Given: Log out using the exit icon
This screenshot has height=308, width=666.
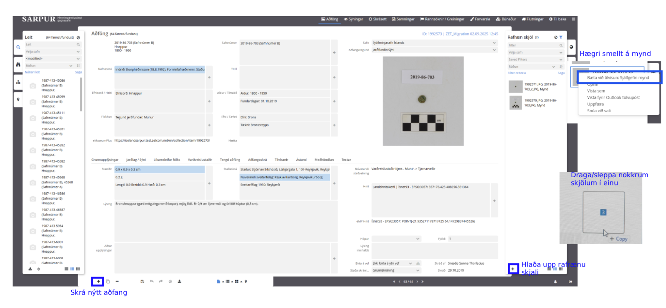Looking at the screenshot, I should [x=570, y=282].
